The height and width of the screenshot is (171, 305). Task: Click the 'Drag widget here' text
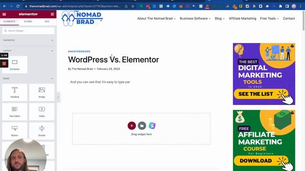(142, 134)
